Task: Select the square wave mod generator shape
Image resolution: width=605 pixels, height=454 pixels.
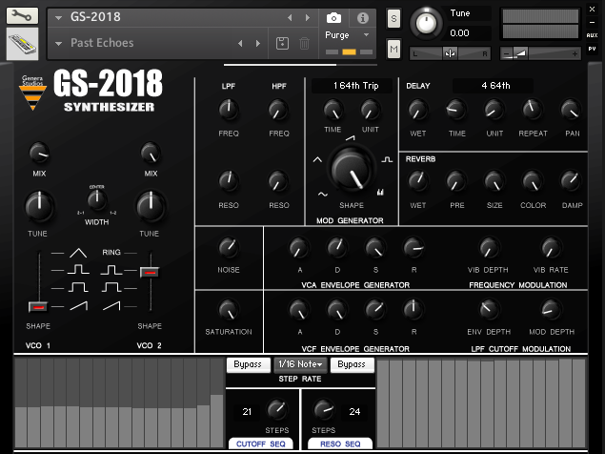Action: click(x=387, y=159)
